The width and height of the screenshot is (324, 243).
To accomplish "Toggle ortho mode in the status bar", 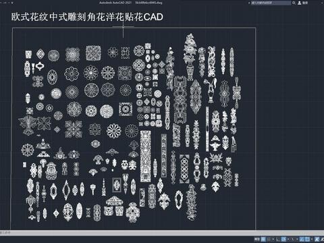I will pos(278,239).
